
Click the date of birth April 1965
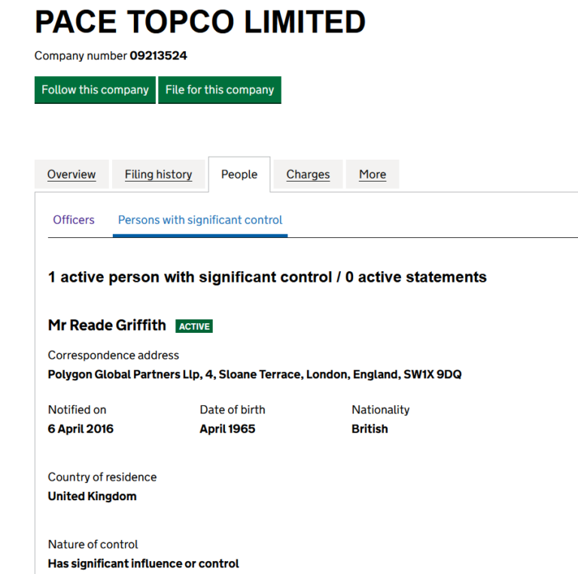click(227, 429)
